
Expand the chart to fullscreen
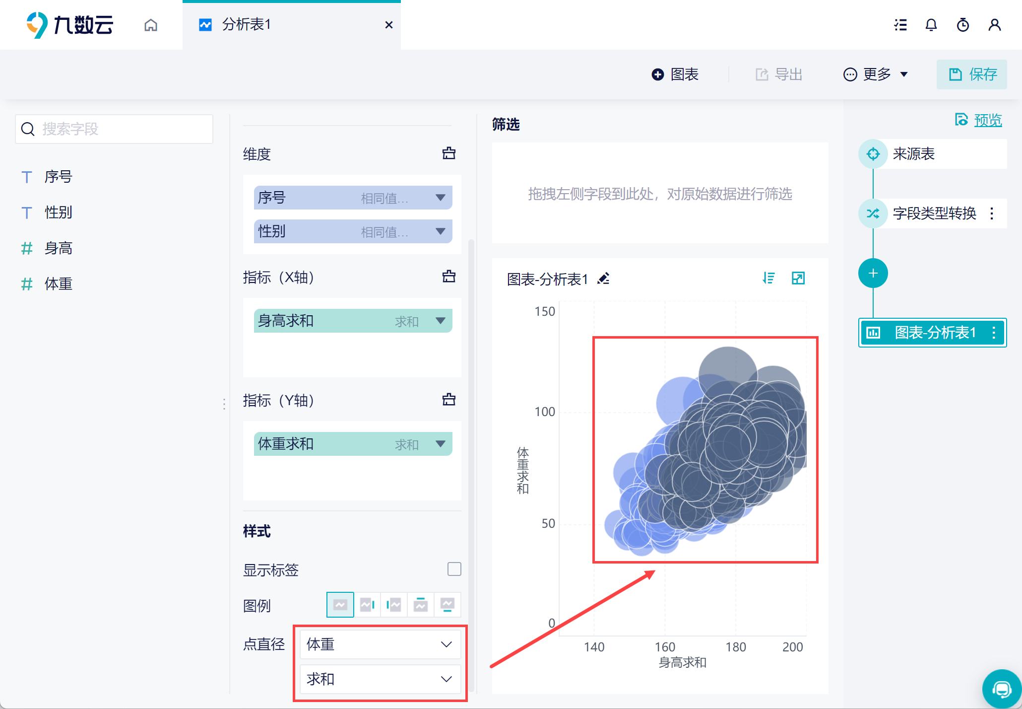(x=798, y=278)
